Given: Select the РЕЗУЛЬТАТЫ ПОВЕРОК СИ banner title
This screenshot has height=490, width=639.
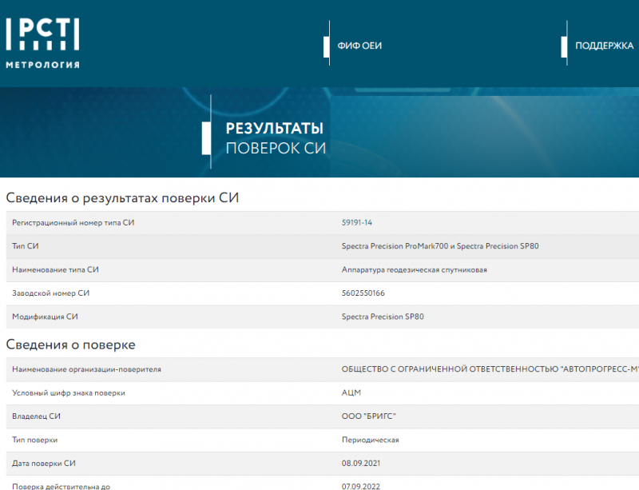Looking at the screenshot, I should click(276, 138).
